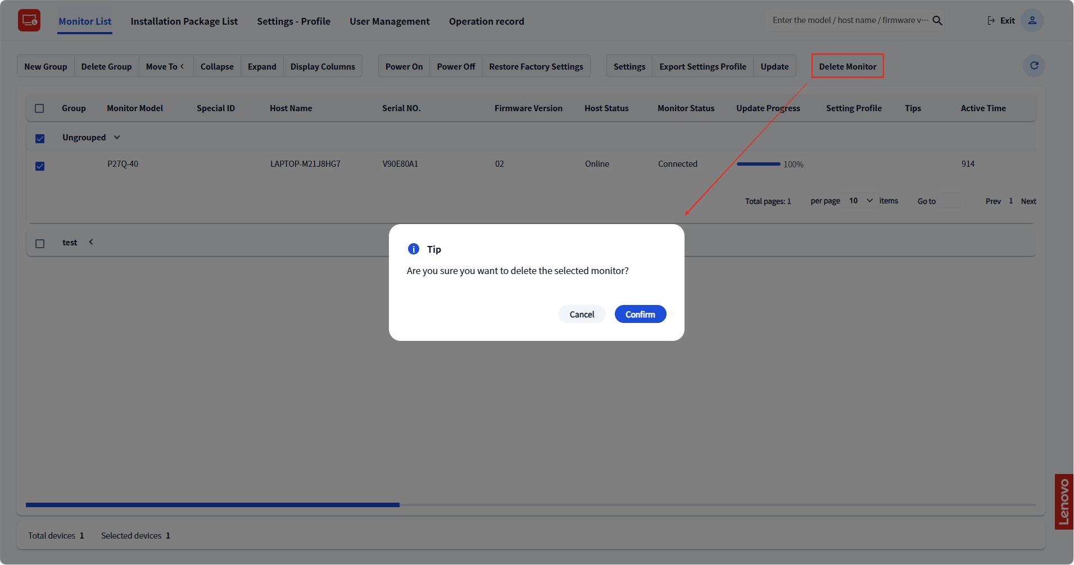
Task: Check the test group checkbox
Action: pyautogui.click(x=40, y=244)
